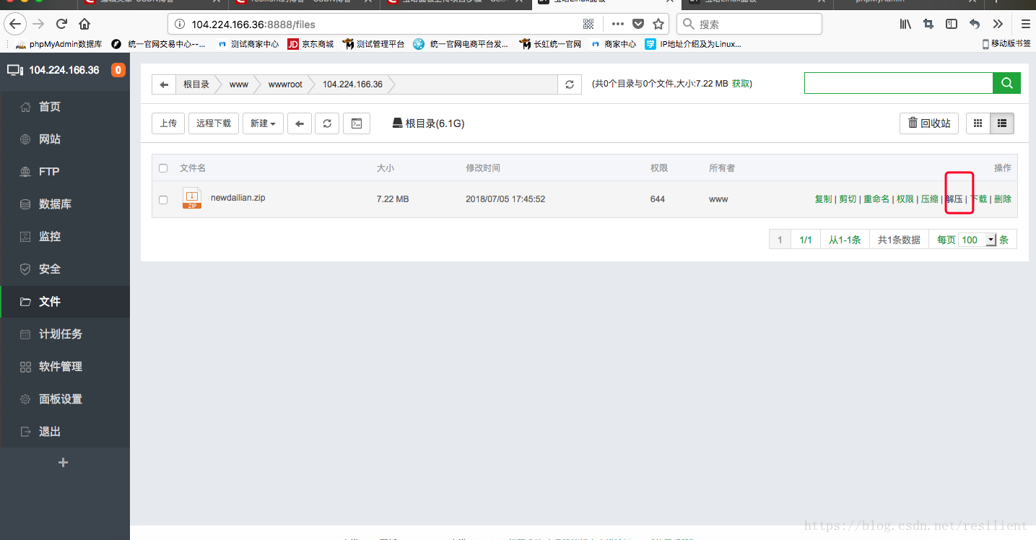1036x540 pixels.
Task: Click the browser reload button
Action: coord(62,24)
